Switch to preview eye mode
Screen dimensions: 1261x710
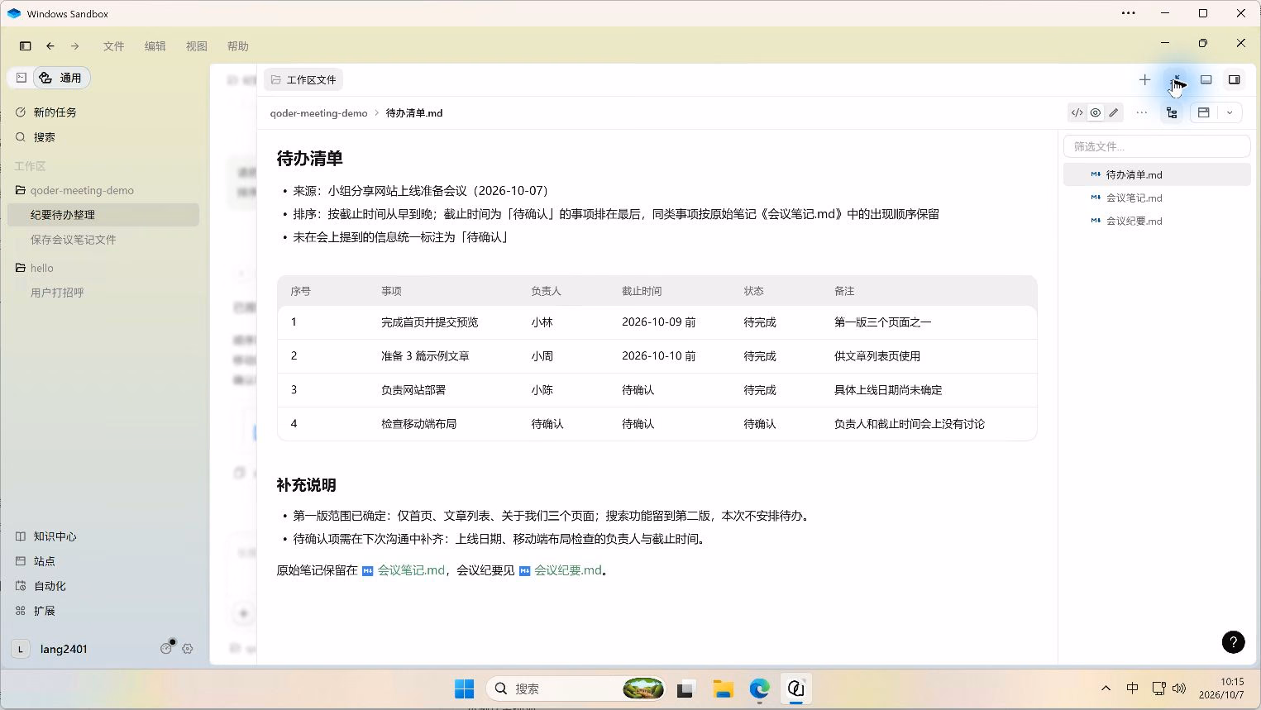[x=1095, y=113]
